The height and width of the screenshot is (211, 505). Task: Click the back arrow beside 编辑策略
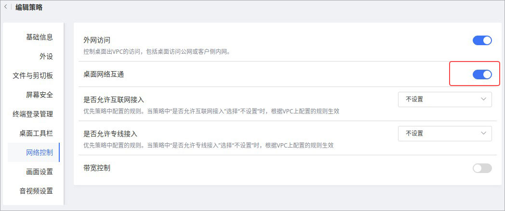pos(5,7)
